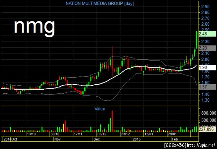Click the yellow volume bar in November

(x=64, y=128)
